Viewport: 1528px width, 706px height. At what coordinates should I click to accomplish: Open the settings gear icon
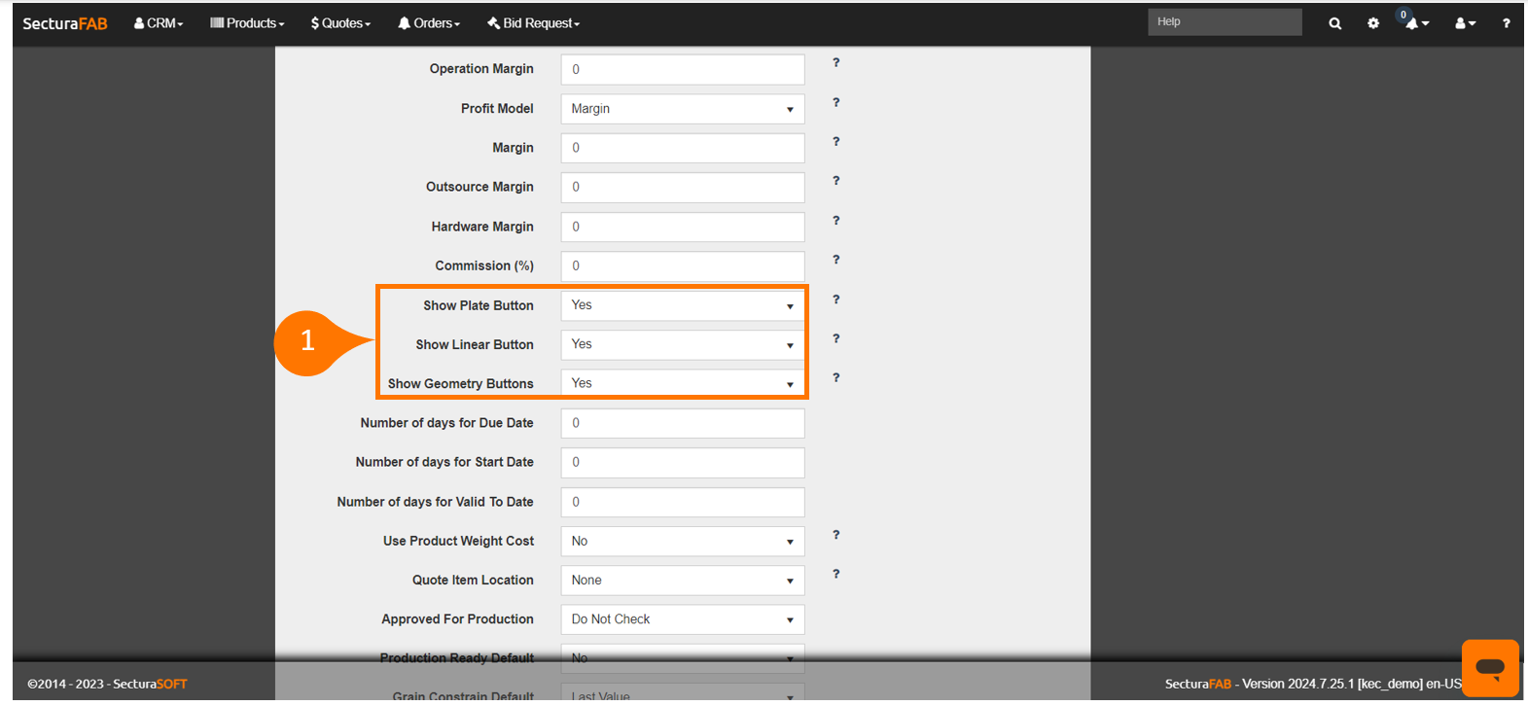[1373, 23]
